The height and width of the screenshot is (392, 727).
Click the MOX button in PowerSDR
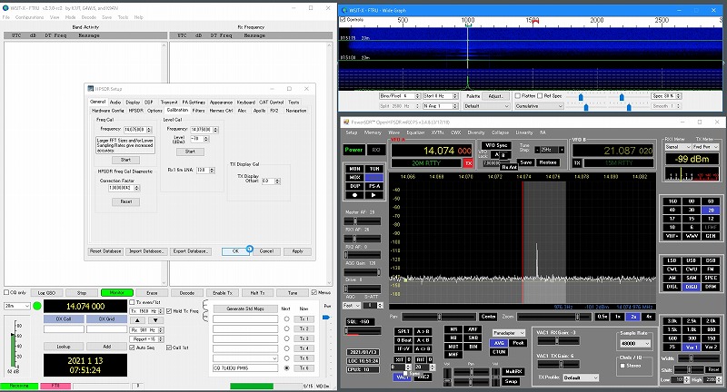click(354, 177)
